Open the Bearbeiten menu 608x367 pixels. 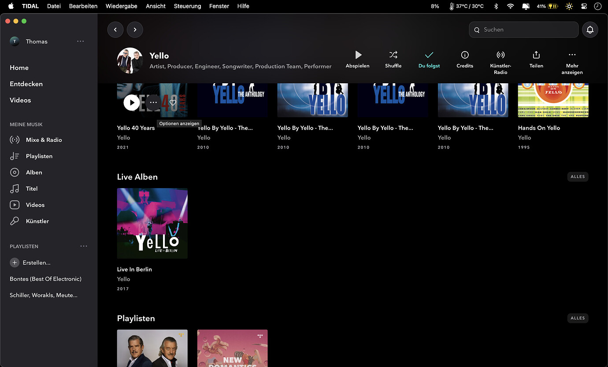pos(83,6)
